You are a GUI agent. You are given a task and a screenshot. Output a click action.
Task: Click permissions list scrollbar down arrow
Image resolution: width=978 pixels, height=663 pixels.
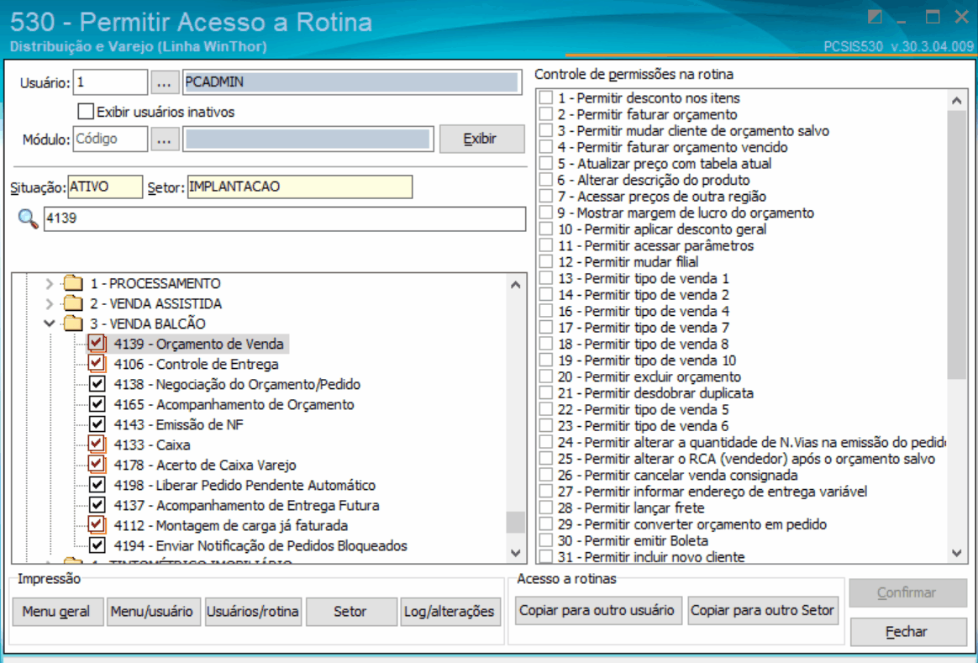(x=957, y=553)
